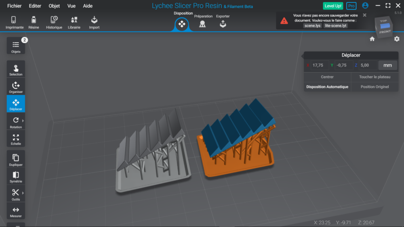Select the Echelle scale tool
The width and height of the screenshot is (404, 227).
click(x=16, y=139)
